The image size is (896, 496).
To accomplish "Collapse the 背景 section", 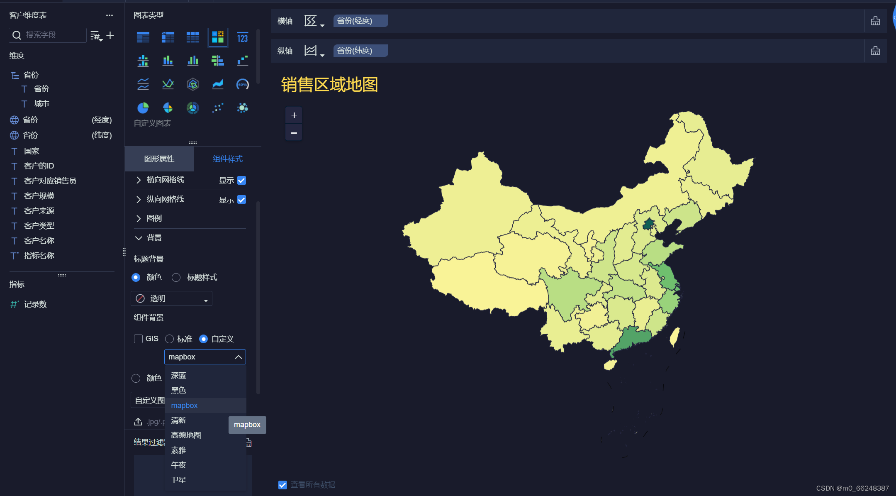I will [139, 238].
